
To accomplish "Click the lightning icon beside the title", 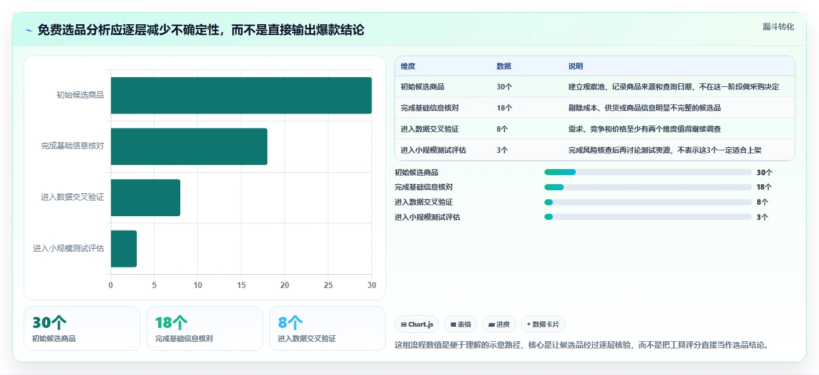I will click(x=28, y=30).
